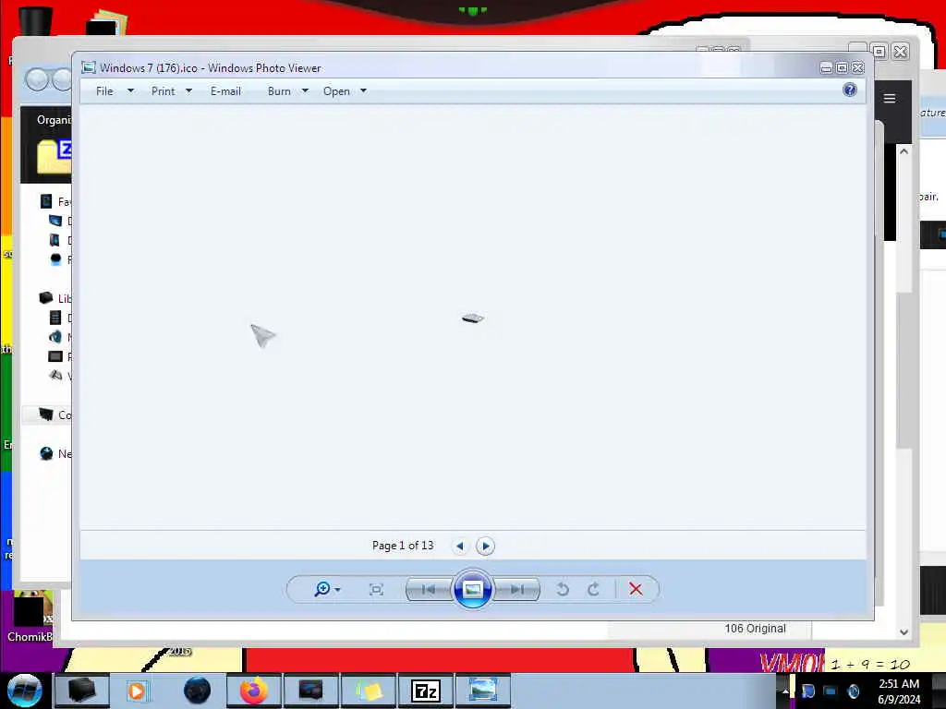Click the action center flag tray icon

tap(807, 691)
